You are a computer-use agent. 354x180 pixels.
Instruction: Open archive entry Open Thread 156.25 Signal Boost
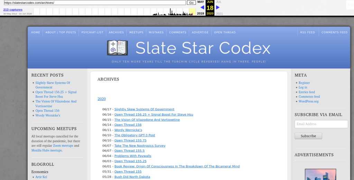[x=154, y=114]
